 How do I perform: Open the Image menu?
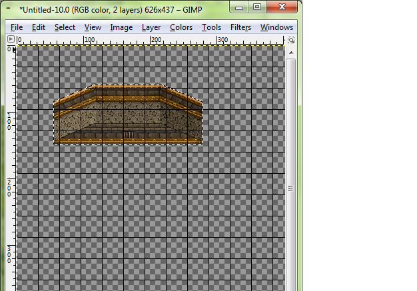click(x=121, y=27)
